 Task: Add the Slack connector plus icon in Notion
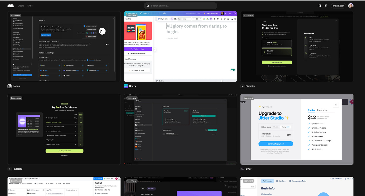coord(59,66)
